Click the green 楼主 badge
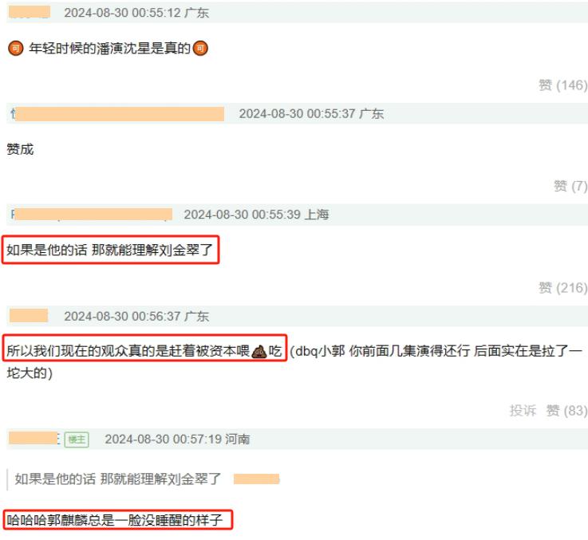The height and width of the screenshot is (540, 588). [x=77, y=439]
